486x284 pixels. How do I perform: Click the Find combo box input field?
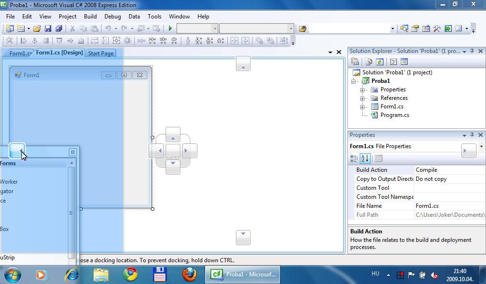pyautogui.click(x=349, y=29)
